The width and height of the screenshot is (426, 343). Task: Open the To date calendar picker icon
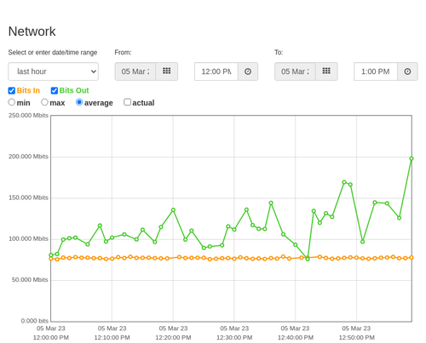(x=326, y=71)
